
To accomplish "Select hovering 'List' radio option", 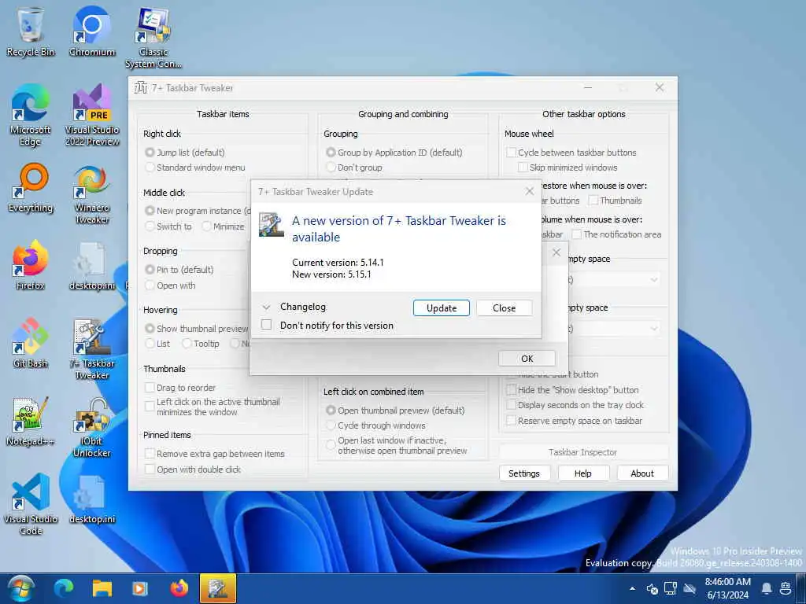I will coord(150,344).
